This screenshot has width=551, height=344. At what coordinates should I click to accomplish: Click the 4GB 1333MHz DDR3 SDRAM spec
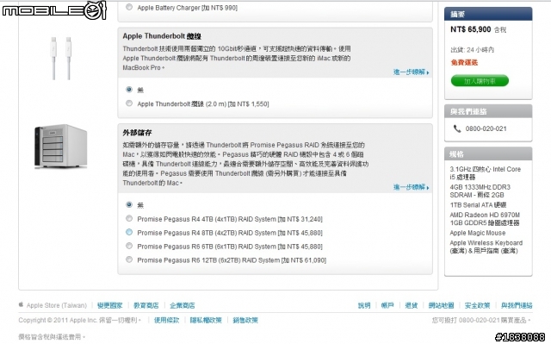(x=480, y=191)
